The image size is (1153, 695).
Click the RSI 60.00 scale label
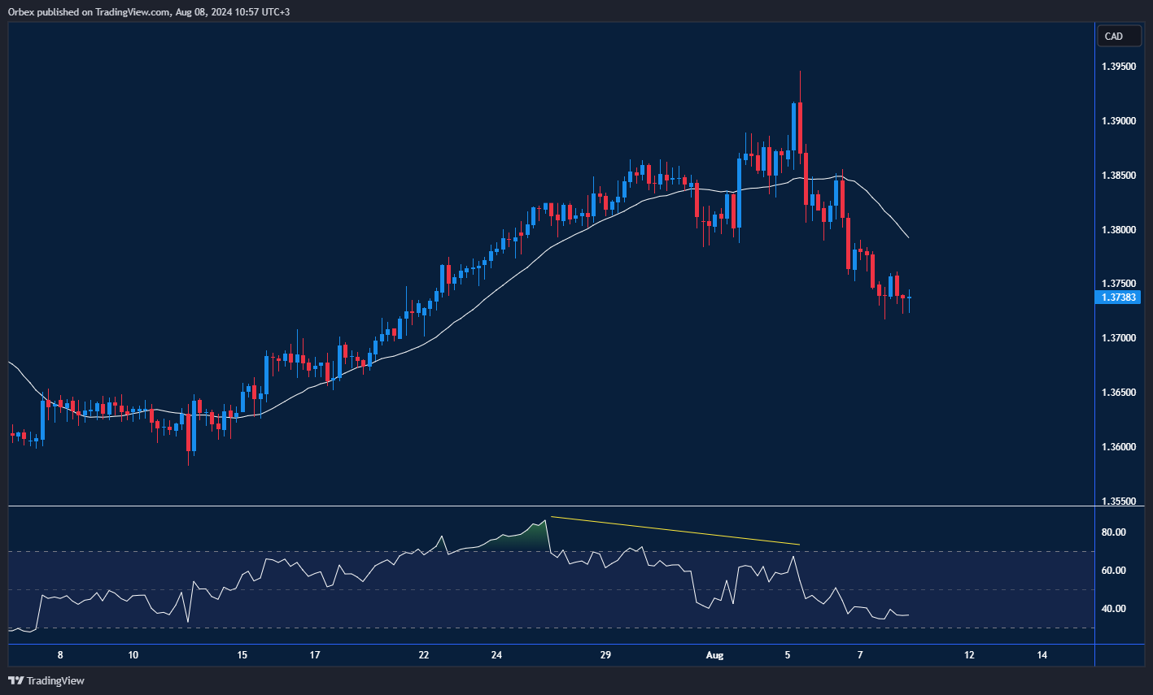pos(1113,571)
